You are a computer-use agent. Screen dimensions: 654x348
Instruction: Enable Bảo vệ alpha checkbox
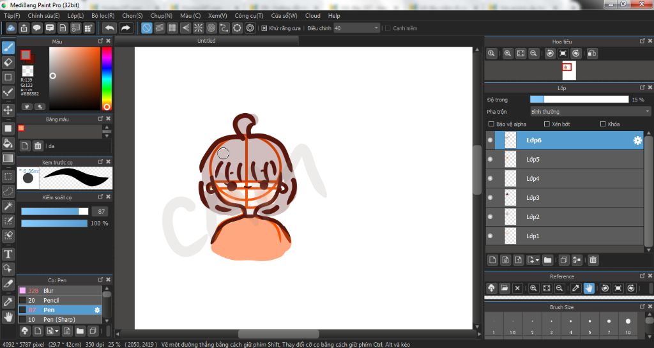491,125
